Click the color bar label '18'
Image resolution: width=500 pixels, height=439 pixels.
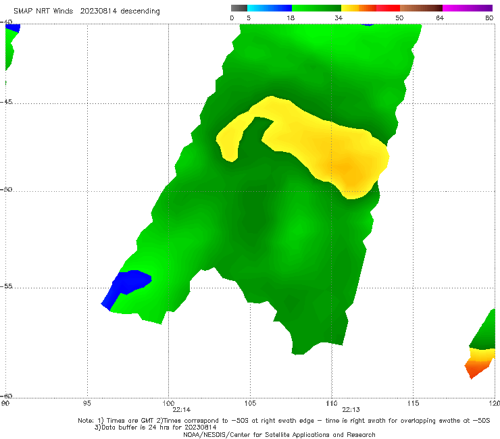tap(291, 18)
